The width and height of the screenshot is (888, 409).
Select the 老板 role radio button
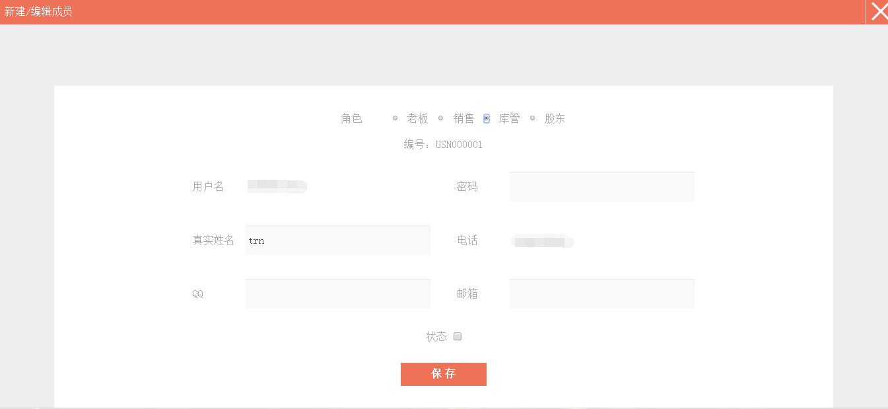[395, 118]
